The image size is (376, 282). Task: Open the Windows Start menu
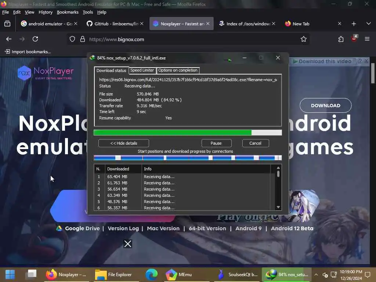(10, 275)
